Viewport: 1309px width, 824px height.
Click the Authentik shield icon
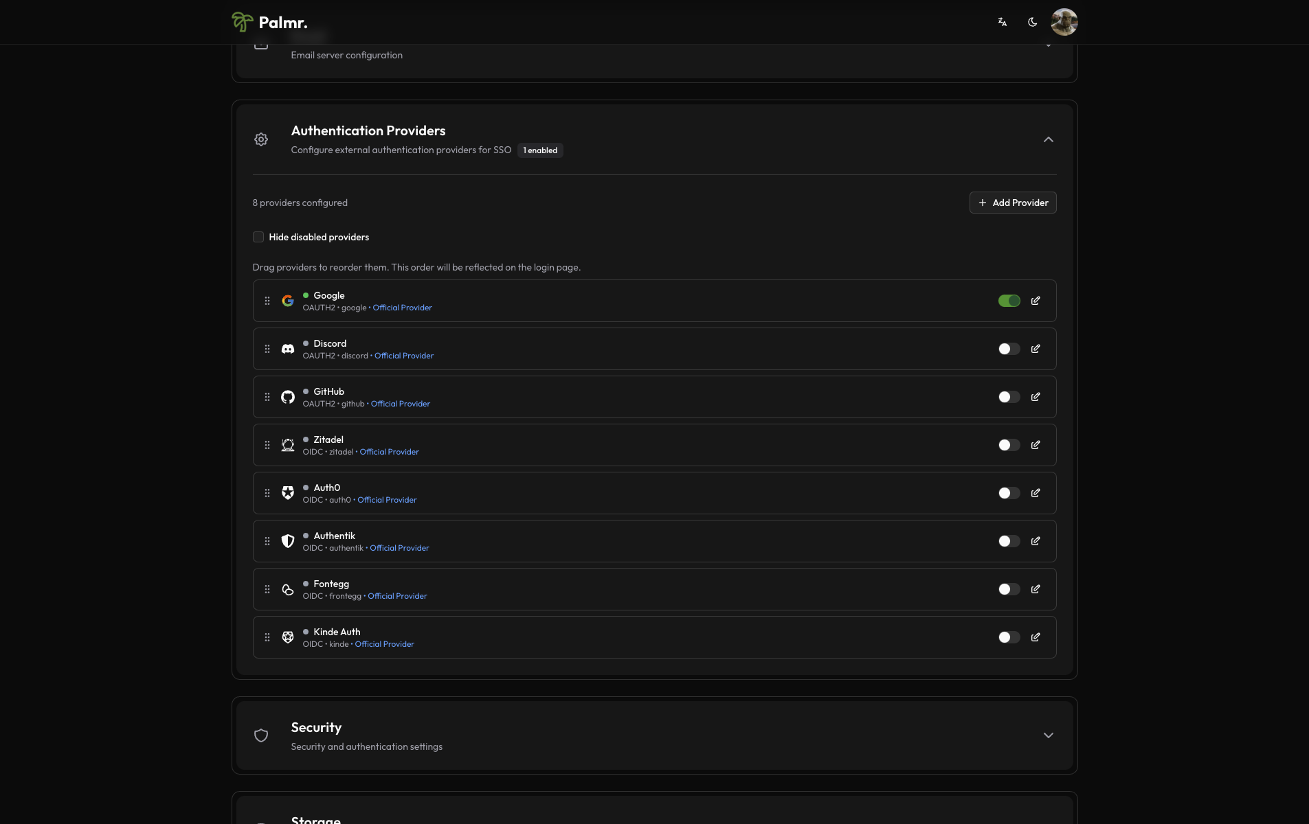288,541
